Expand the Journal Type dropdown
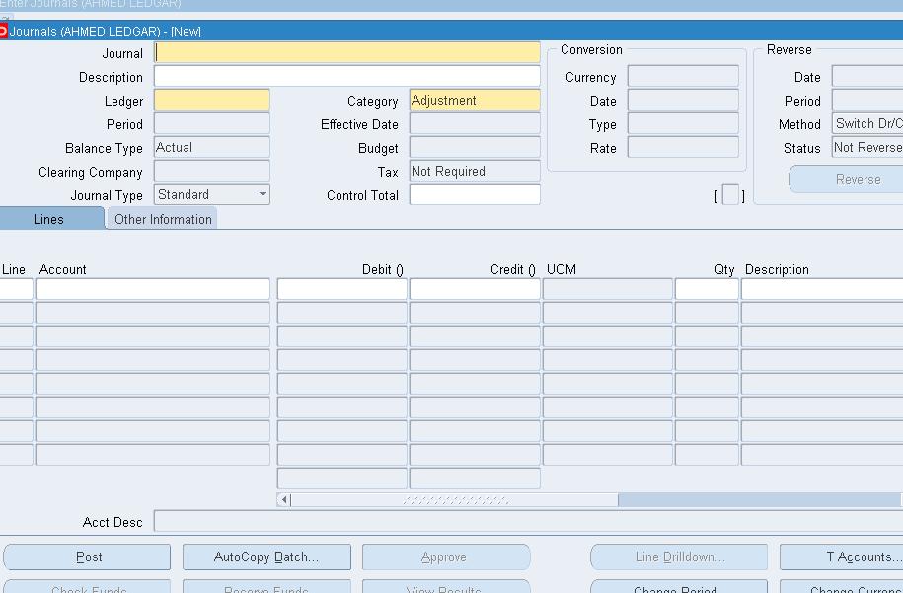 [263, 195]
